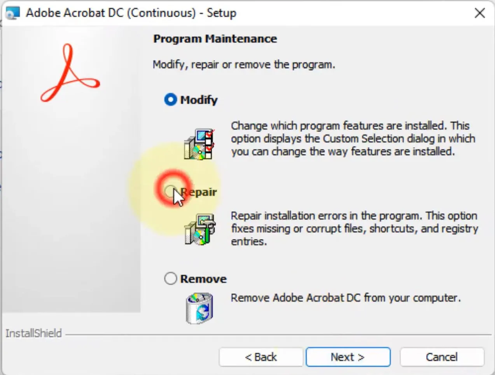Click the bold Modify label text
The height and width of the screenshot is (375, 495).
[x=199, y=100]
